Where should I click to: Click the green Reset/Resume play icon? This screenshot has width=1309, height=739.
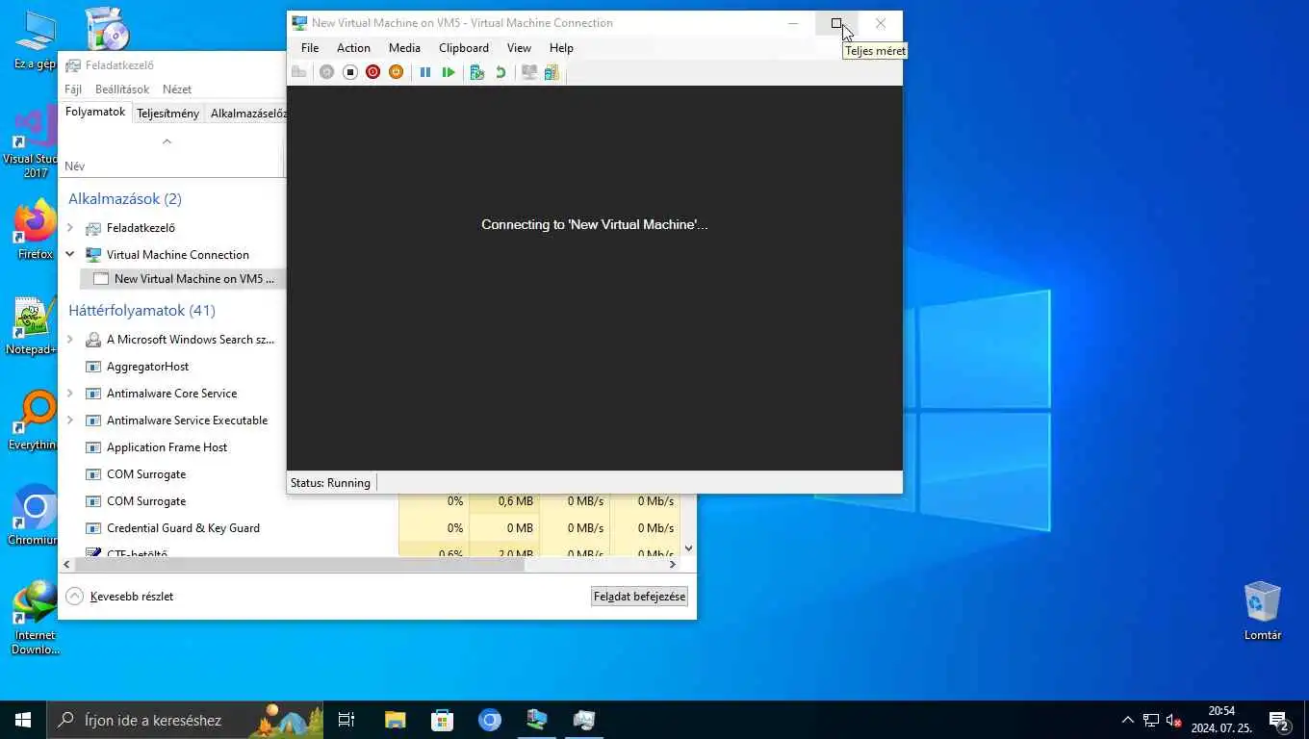coord(449,72)
